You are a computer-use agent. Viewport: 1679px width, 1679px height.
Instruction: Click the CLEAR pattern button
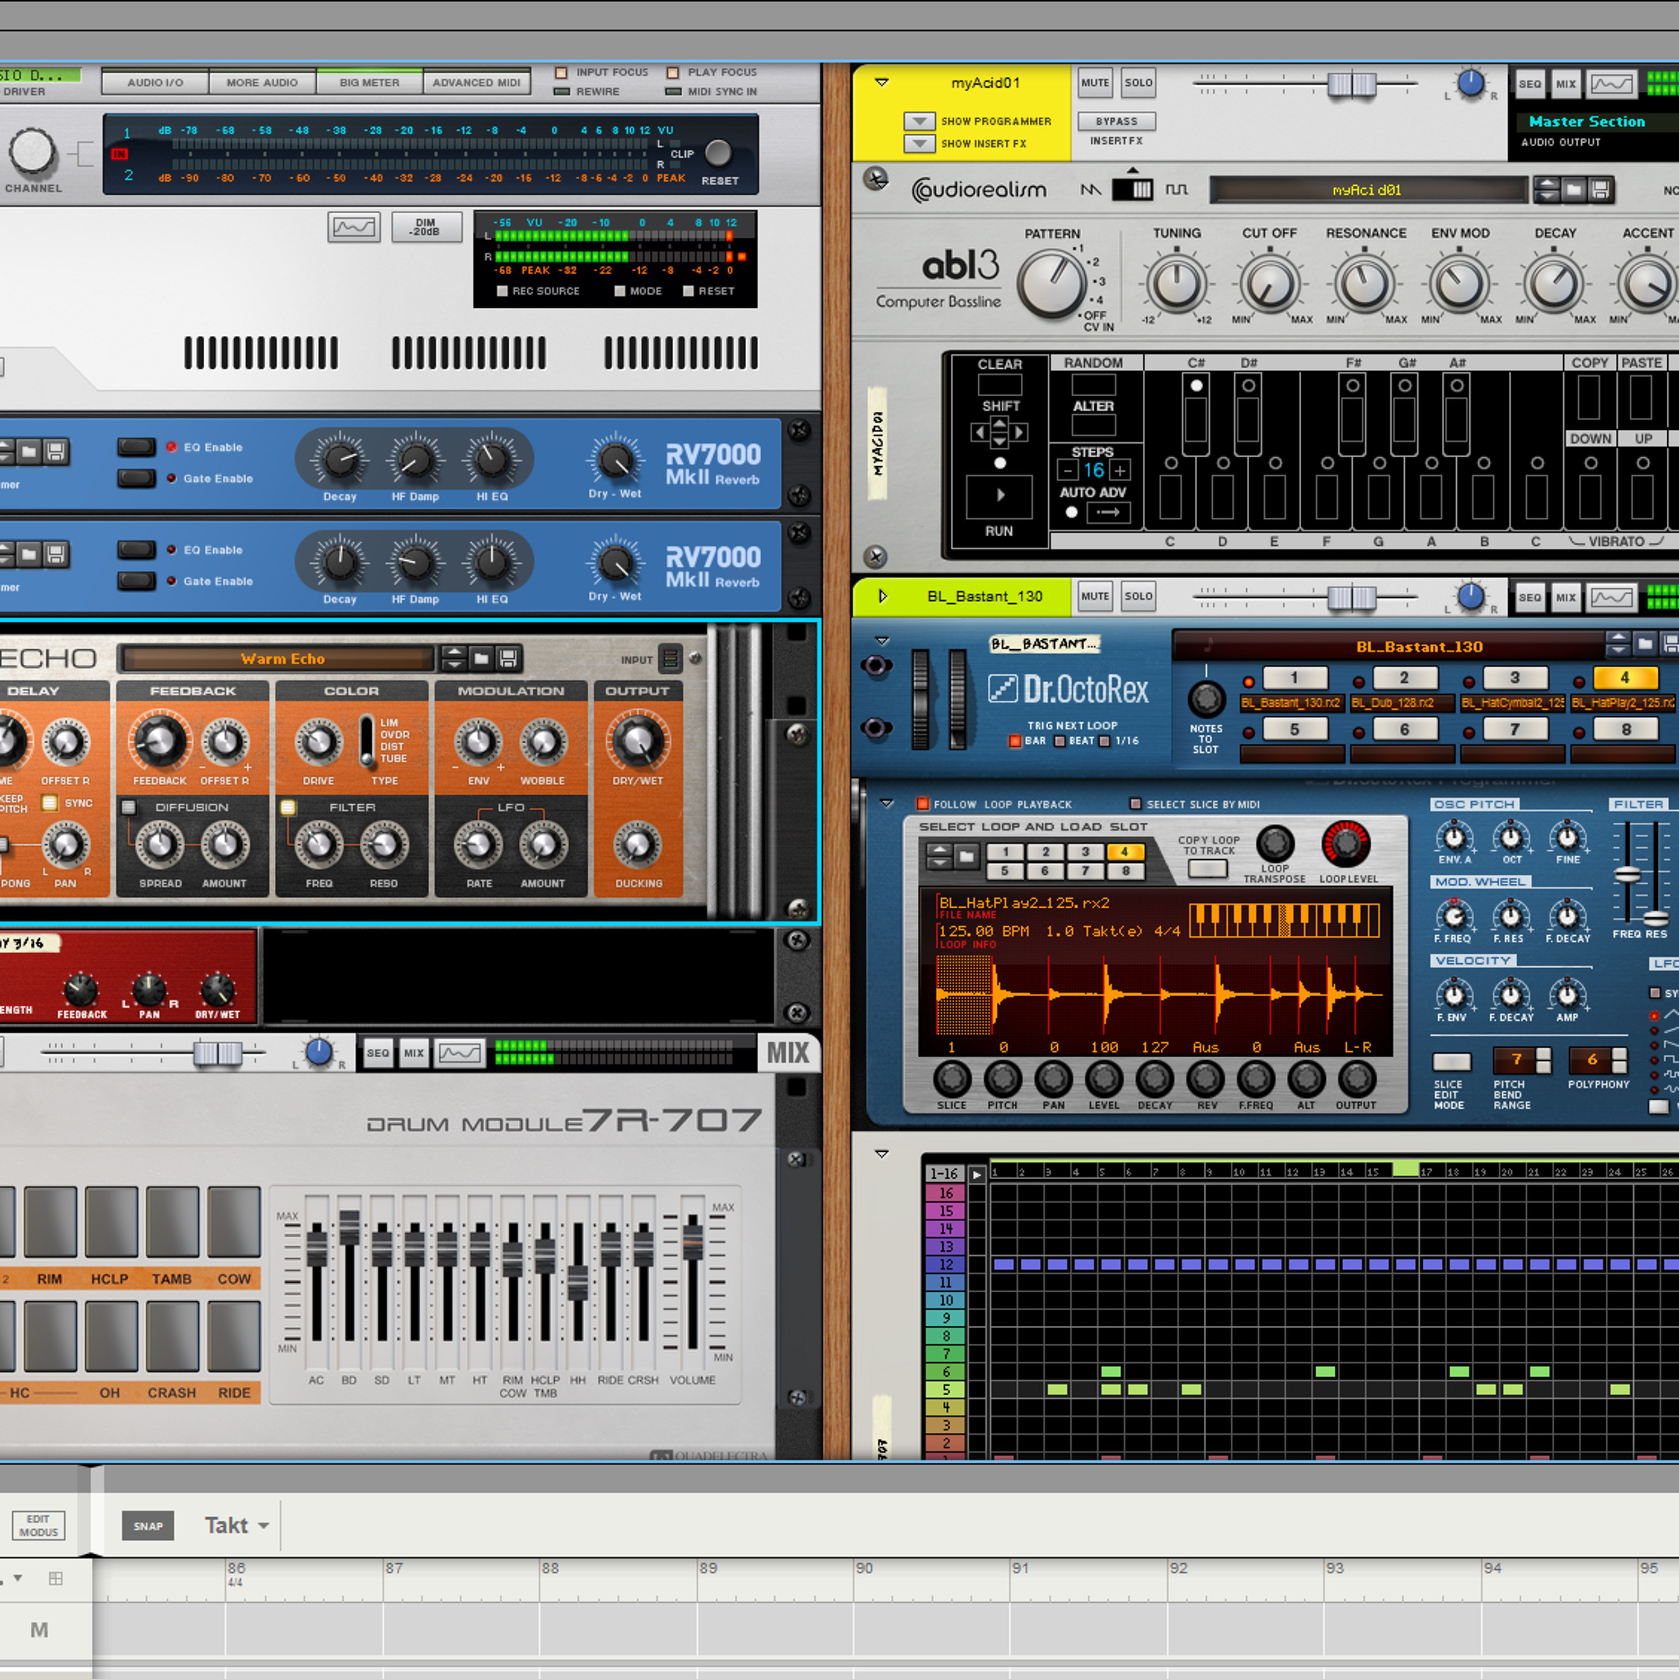(1000, 385)
